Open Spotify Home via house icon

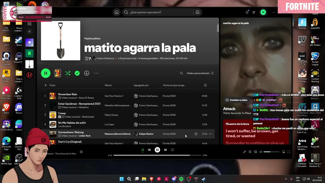tap(117, 12)
